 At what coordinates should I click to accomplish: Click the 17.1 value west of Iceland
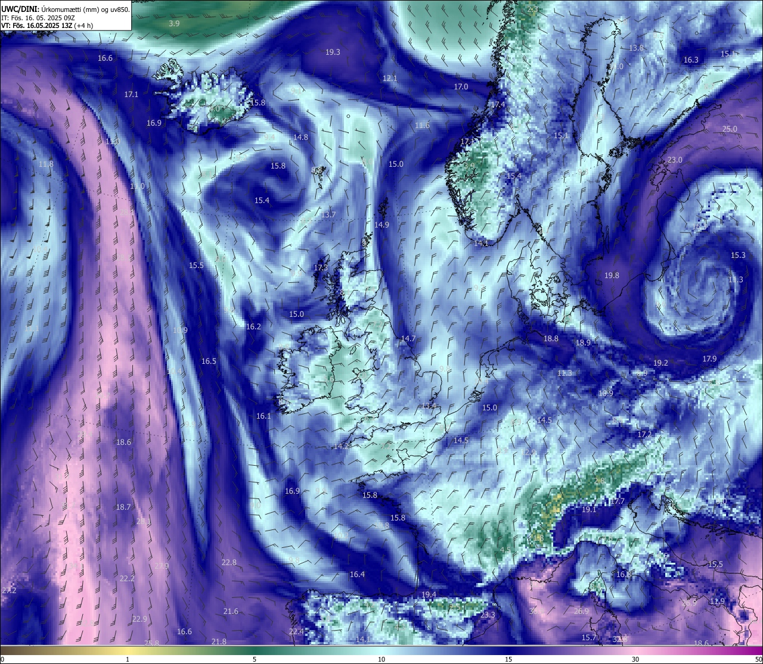pos(131,95)
